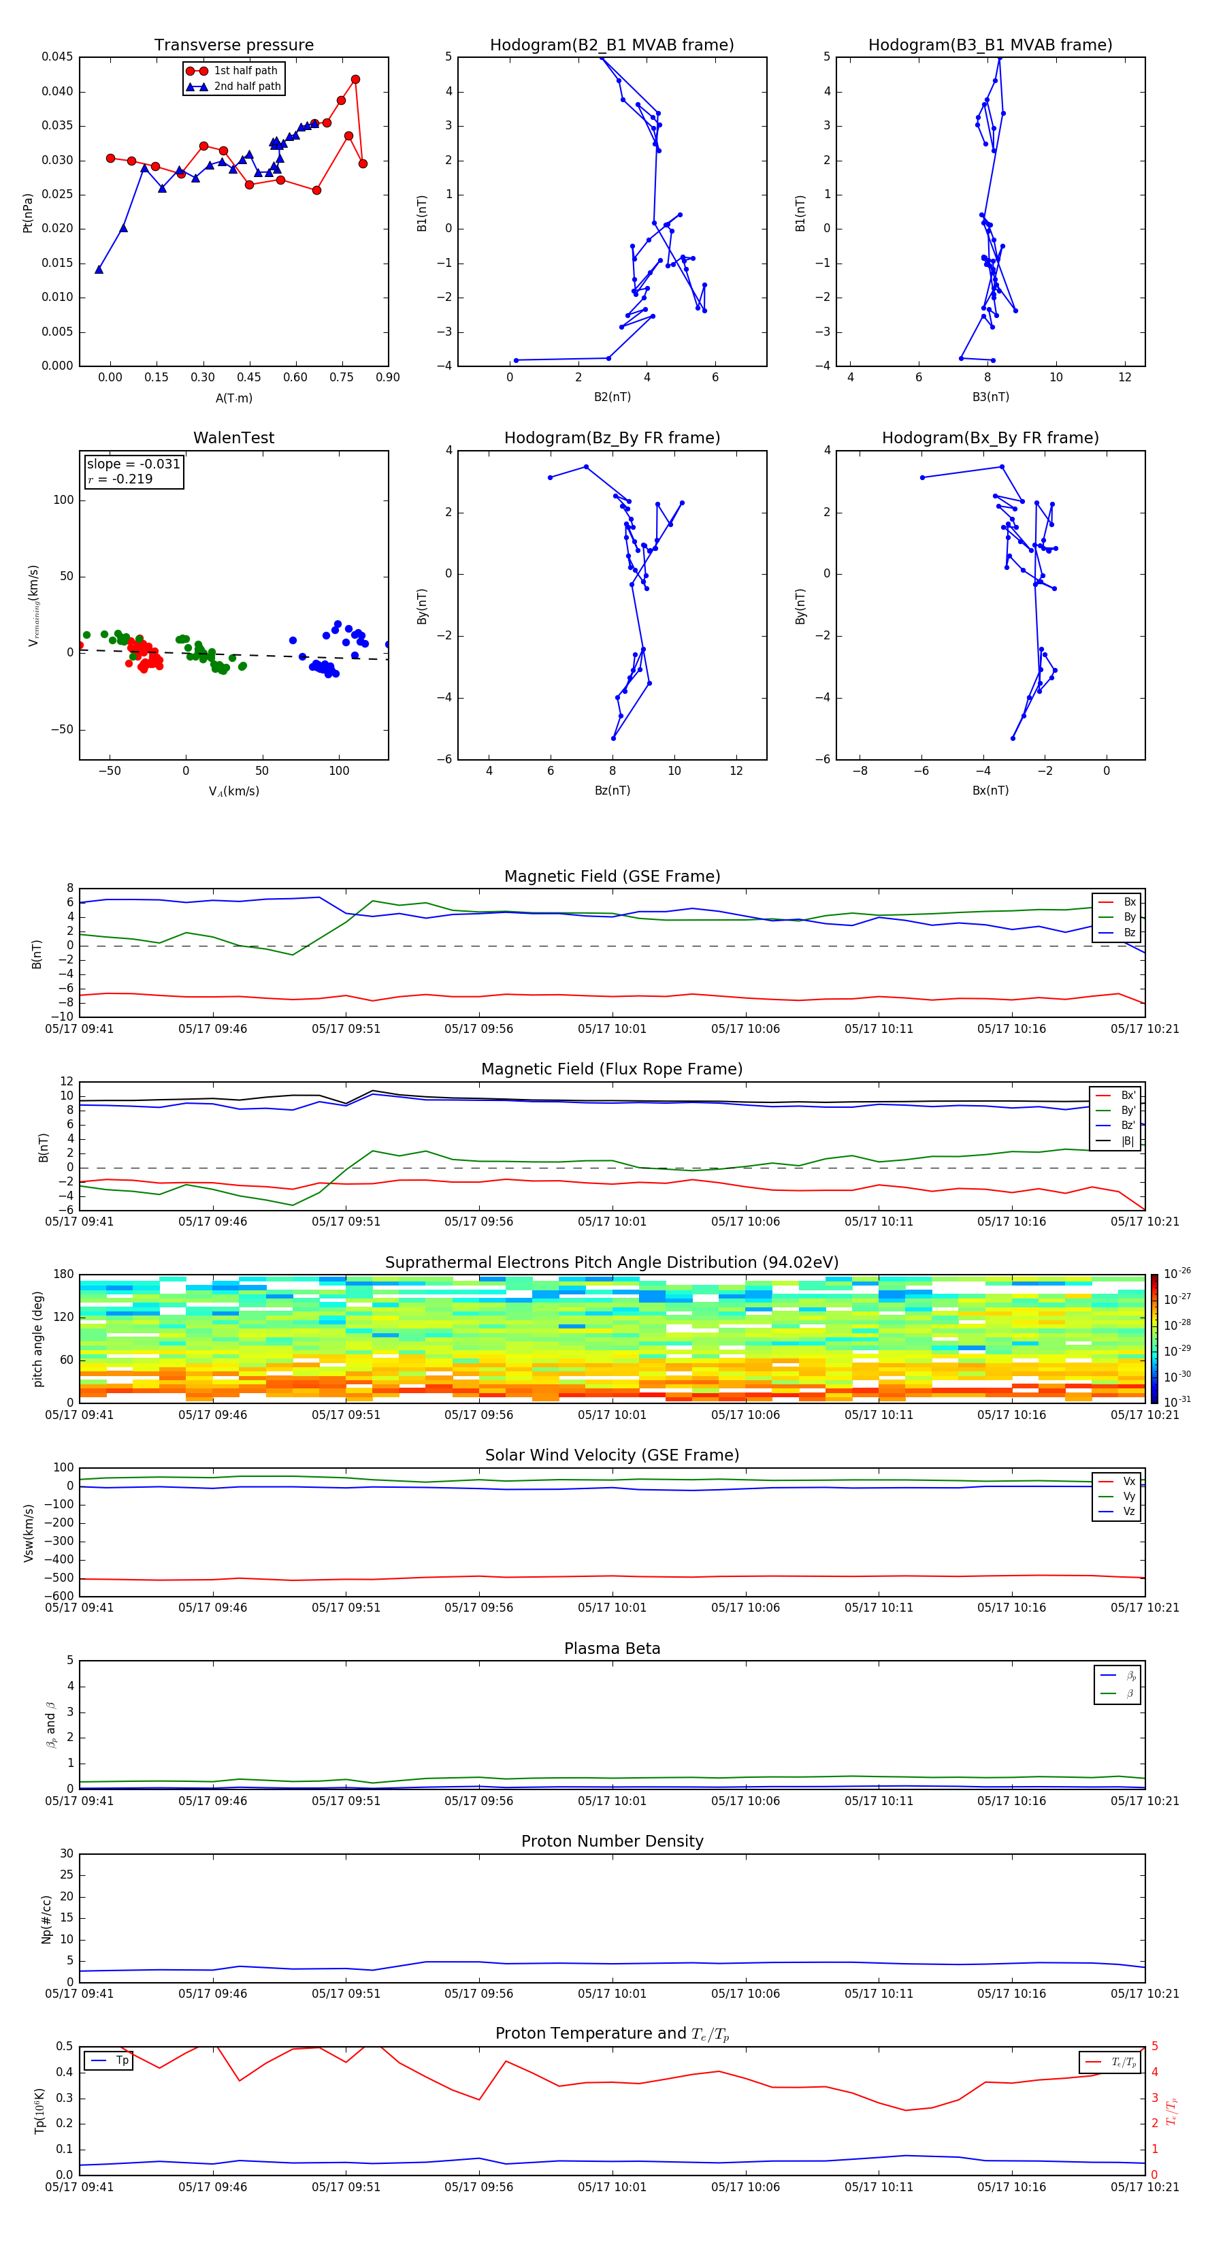
Task: Select the "slope = -0.031" annotation
Action: point(133,464)
